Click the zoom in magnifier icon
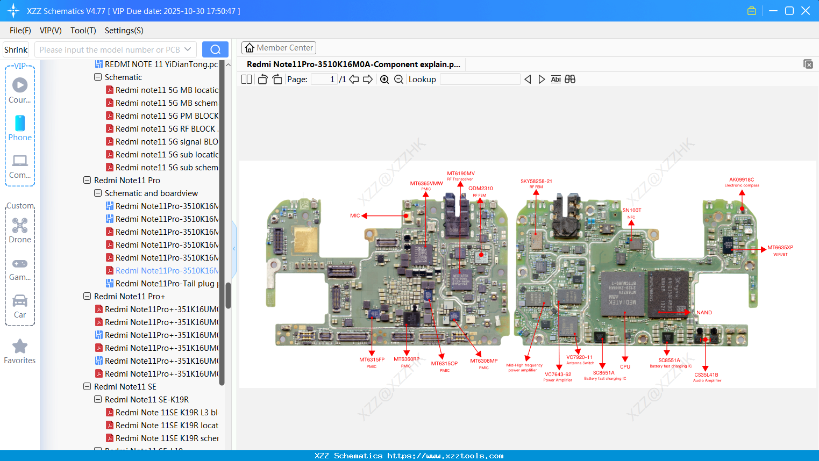 click(384, 80)
